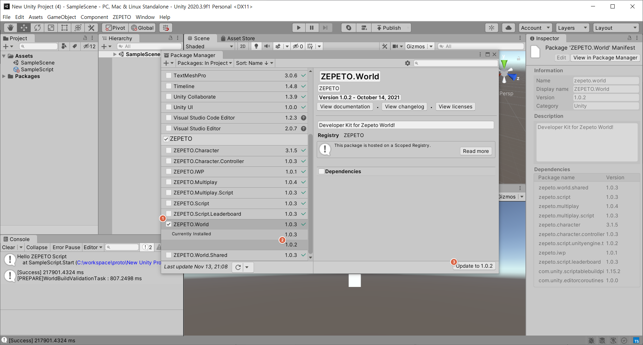Click Update to 1.0.2 button
The image size is (643, 345).
click(x=474, y=266)
